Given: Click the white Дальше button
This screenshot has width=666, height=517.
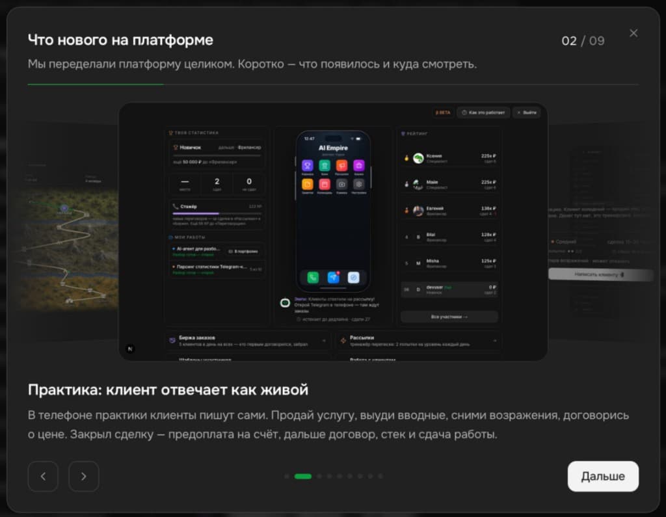Looking at the screenshot, I should pos(603,476).
